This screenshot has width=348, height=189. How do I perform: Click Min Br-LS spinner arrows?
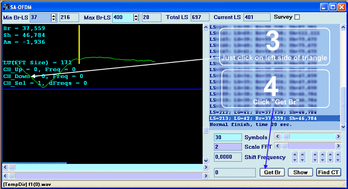click(54, 17)
